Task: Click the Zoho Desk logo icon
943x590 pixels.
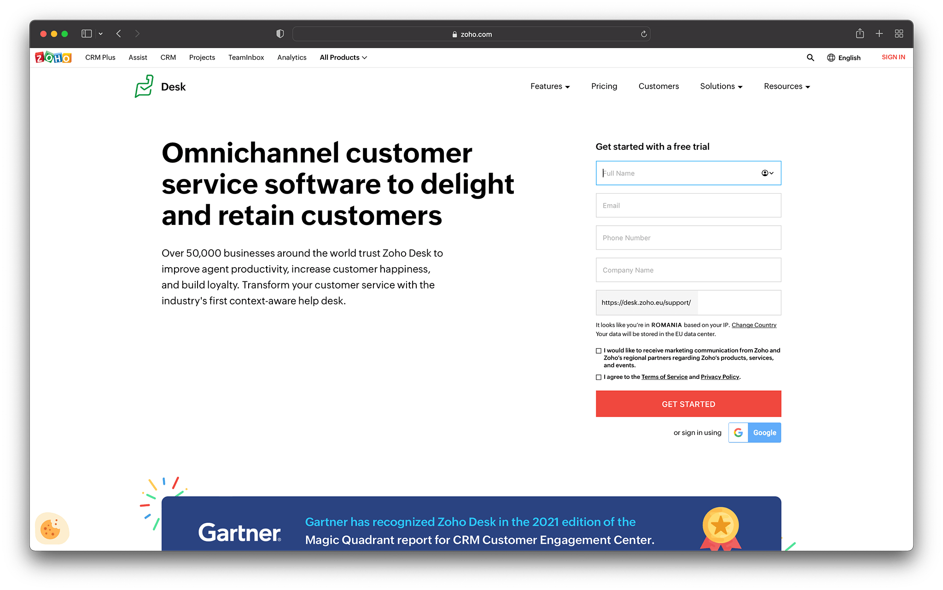Action: pyautogui.click(x=144, y=86)
